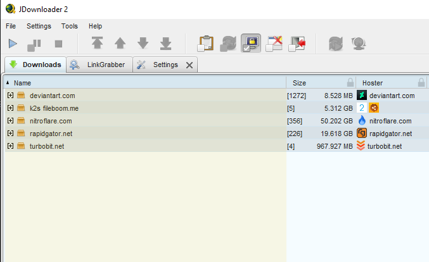Select the k2s fileboom.me folder icon
The image size is (429, 262).
coord(21,108)
